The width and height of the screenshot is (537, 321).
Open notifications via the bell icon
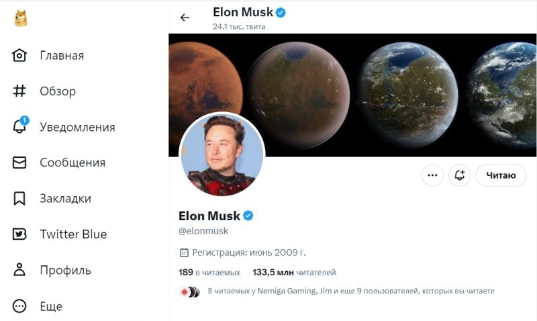(19, 127)
